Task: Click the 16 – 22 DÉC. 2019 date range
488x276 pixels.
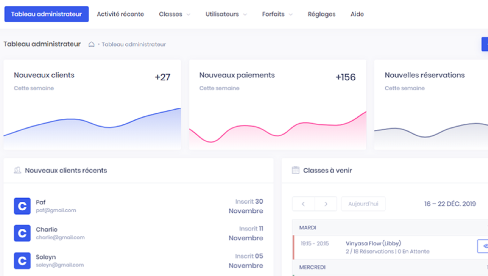Action: [450, 204]
